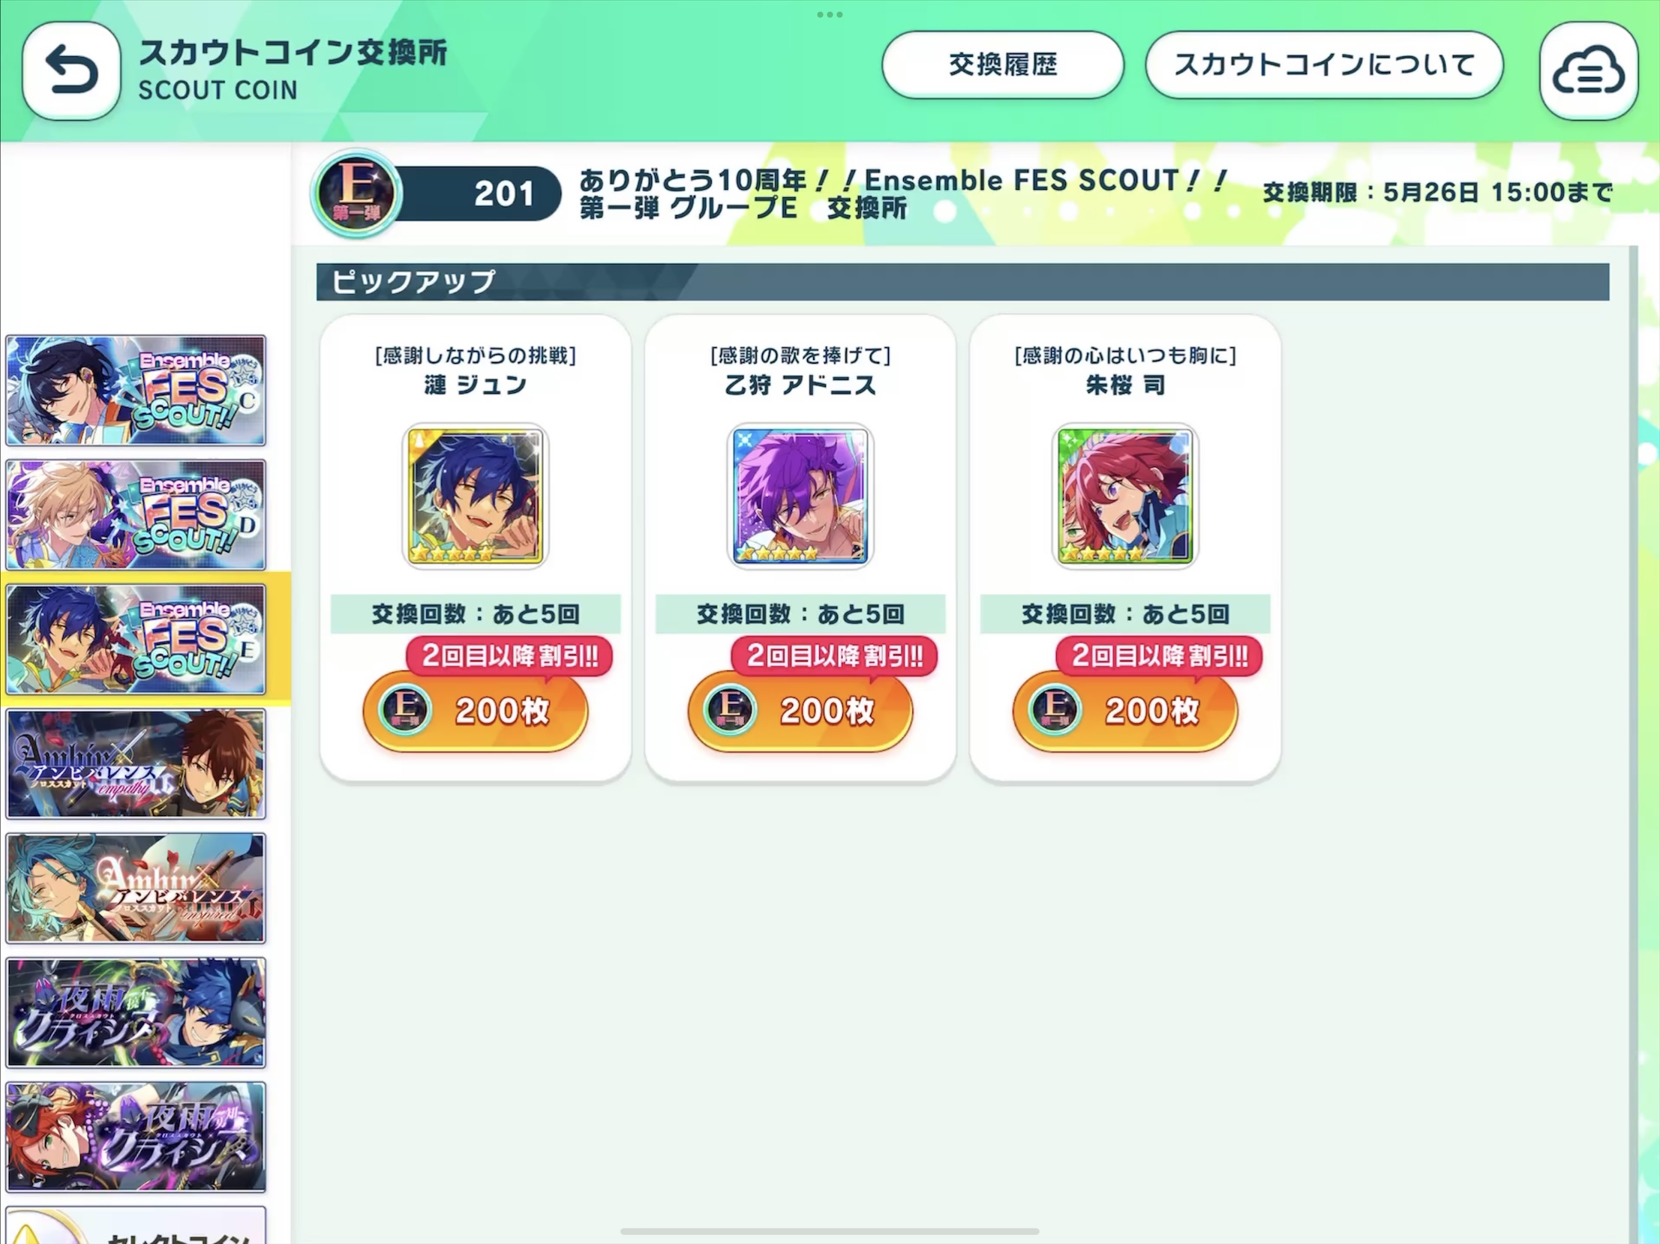Open second Ambivalence inspired scout banner

pyautogui.click(x=136, y=889)
